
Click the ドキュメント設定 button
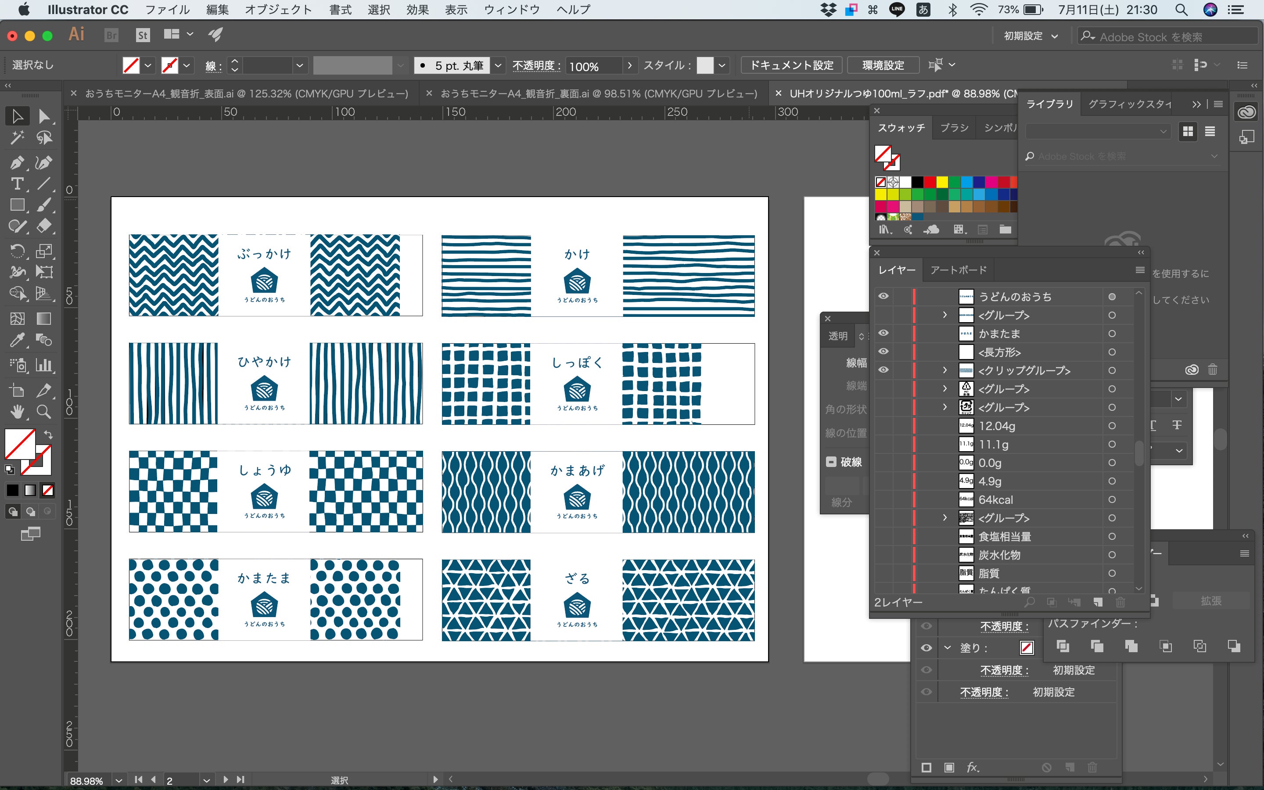click(791, 65)
